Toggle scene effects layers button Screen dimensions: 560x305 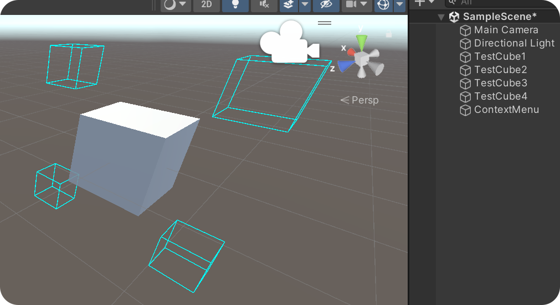[289, 4]
